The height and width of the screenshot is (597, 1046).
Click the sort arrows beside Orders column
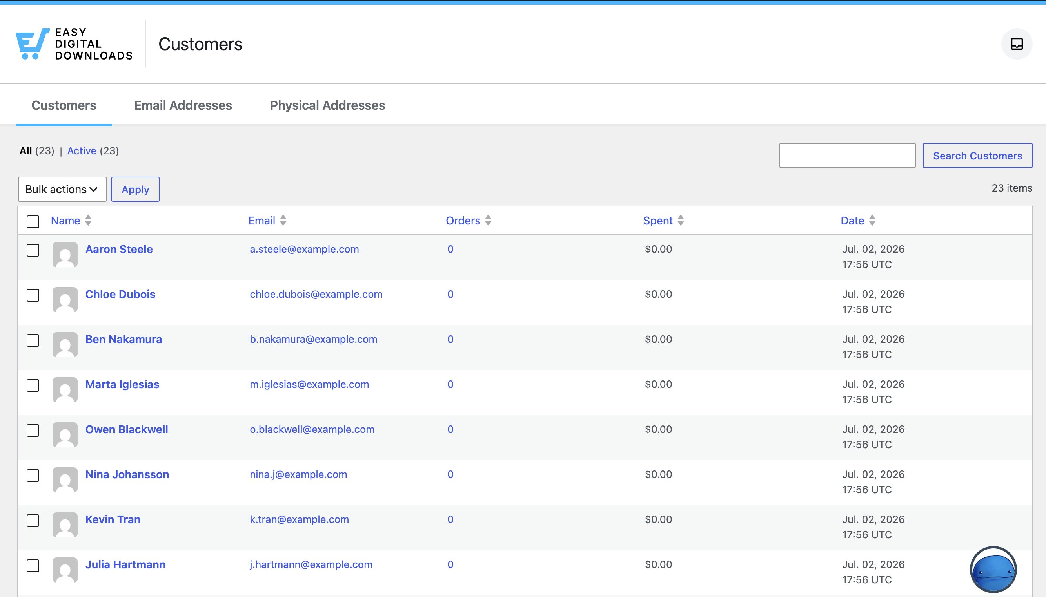click(488, 220)
